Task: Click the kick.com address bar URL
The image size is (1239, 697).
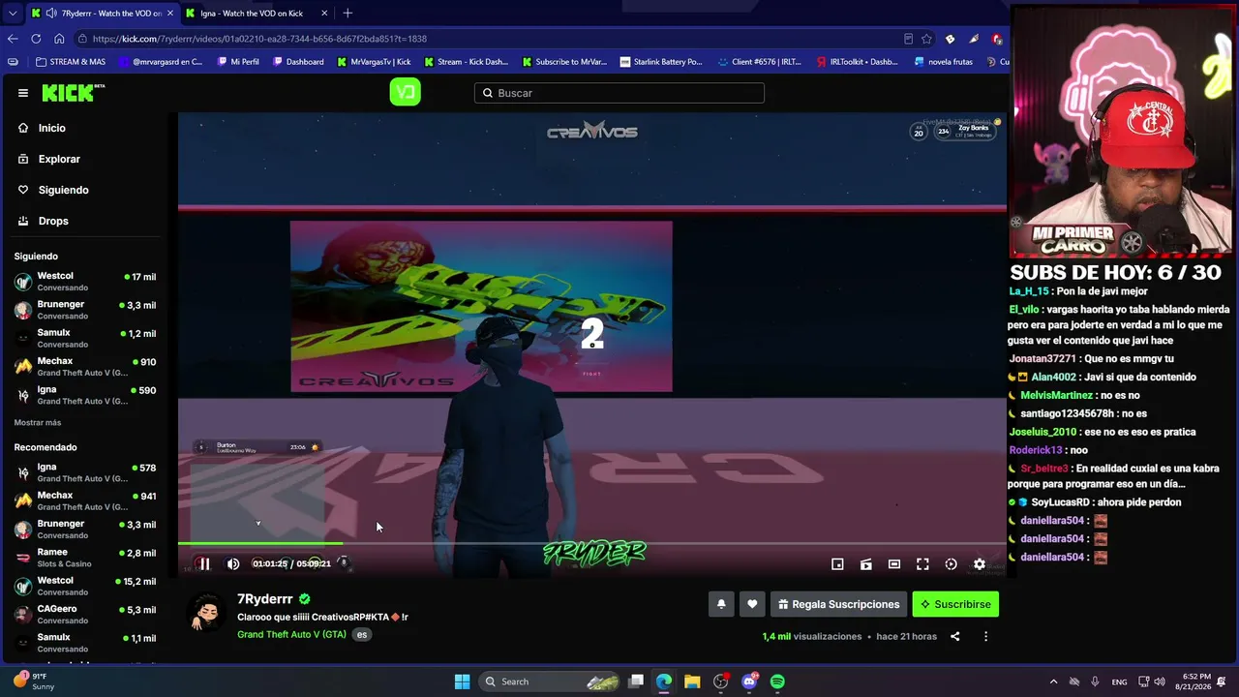Action: (259, 39)
